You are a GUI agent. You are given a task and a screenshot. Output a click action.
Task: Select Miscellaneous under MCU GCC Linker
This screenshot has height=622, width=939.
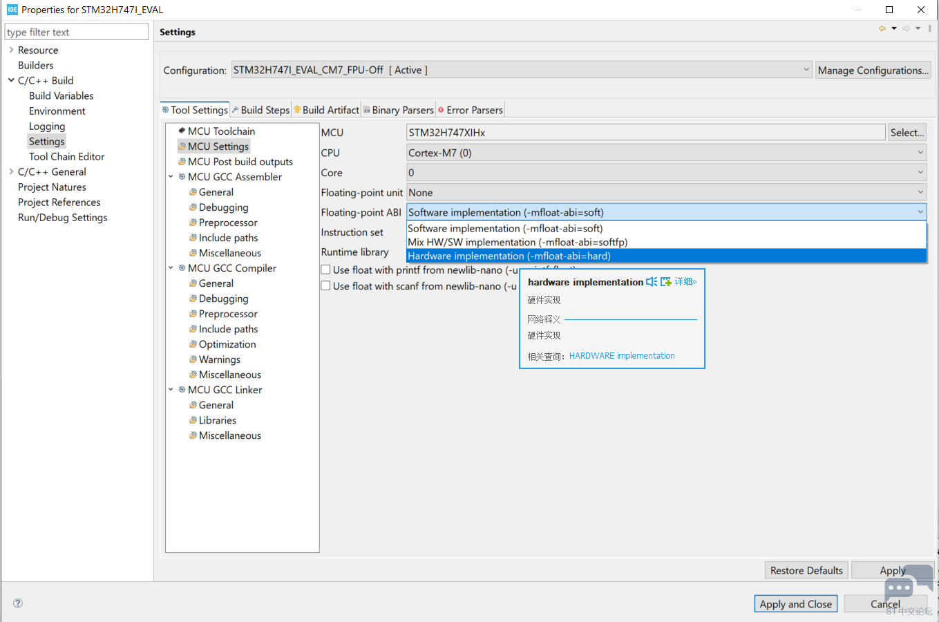229,435
